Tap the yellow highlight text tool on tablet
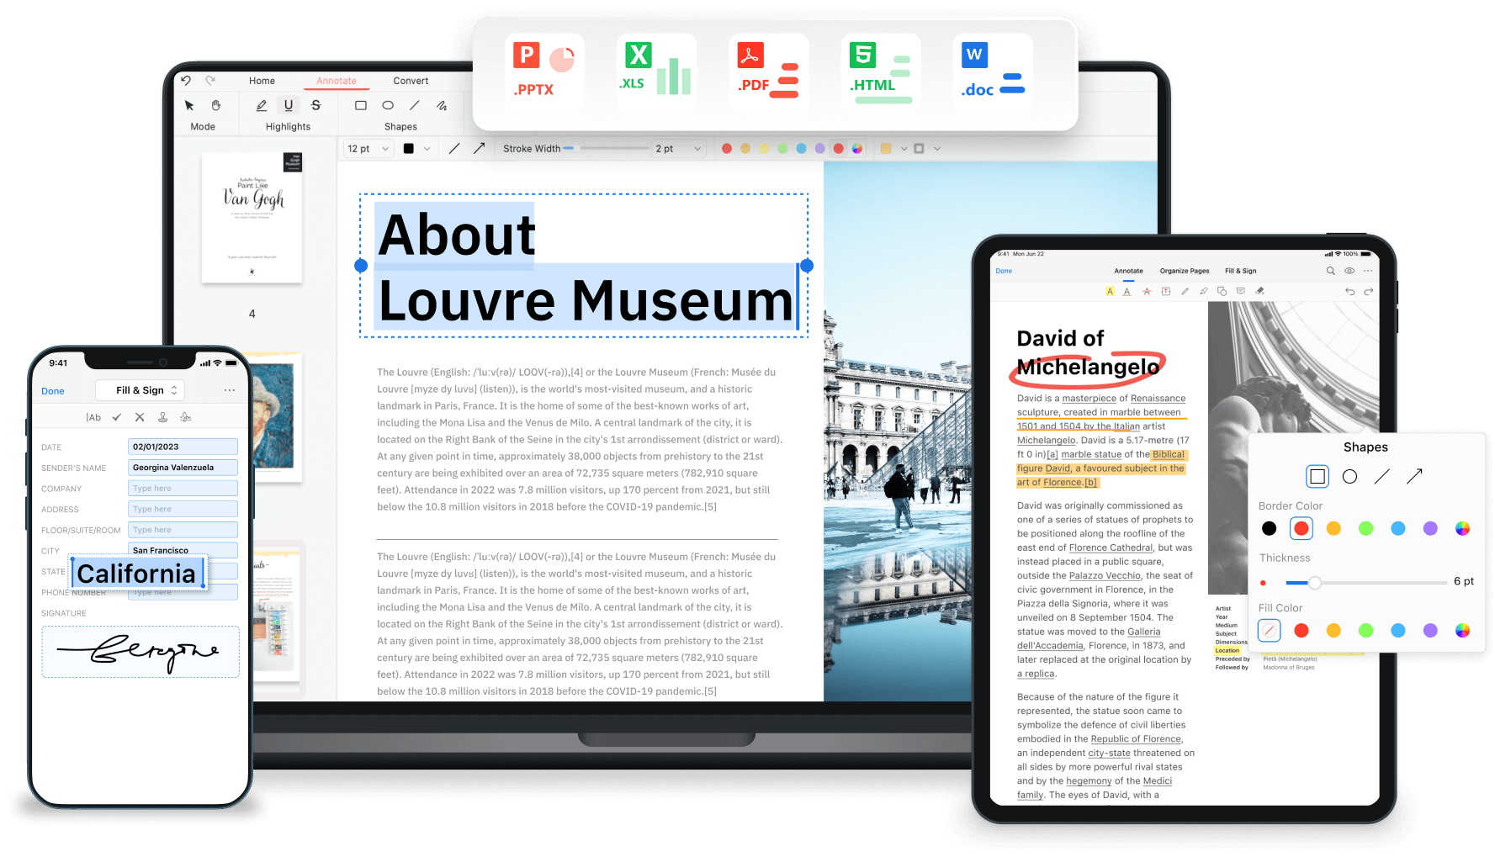1495x857 pixels. (x=1110, y=292)
